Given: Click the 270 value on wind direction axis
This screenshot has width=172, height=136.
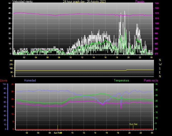Looking at the screenshot, I should coord(11,64).
